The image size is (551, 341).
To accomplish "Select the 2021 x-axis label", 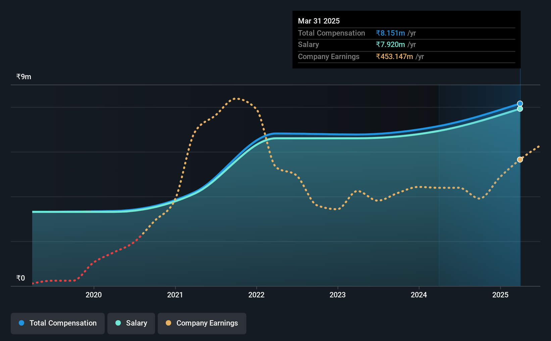I will tap(175, 295).
